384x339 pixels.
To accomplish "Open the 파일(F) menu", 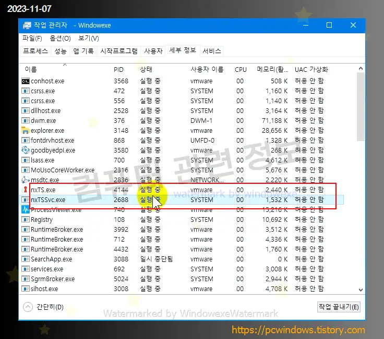I will coord(32,39).
